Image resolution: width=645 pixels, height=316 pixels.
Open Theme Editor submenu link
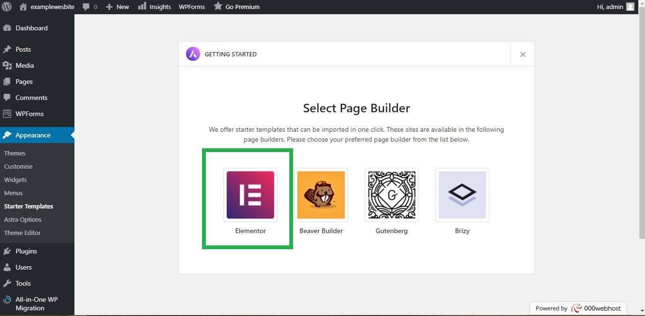tap(22, 233)
